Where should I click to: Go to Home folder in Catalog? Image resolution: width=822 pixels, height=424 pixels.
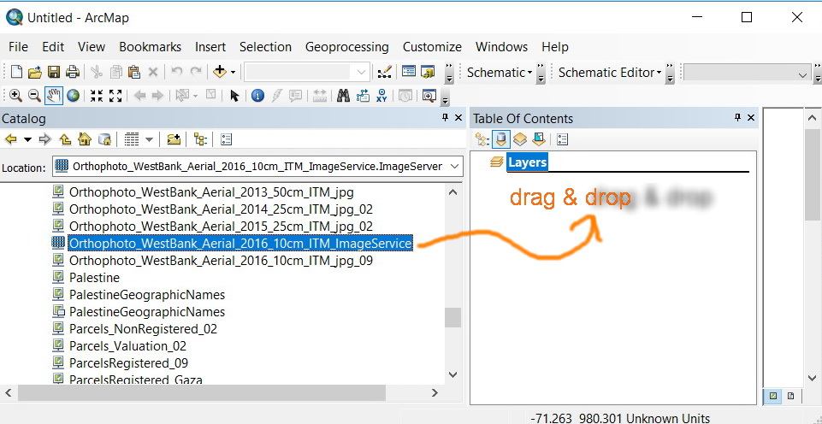85,138
